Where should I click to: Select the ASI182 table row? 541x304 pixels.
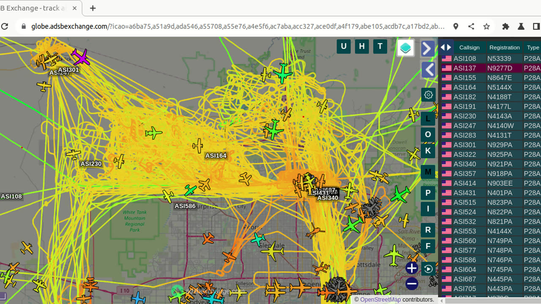coord(490,97)
